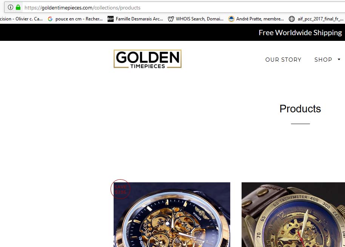Open the OUR STORY menu item
Viewport: 345px width, 247px height.
pyautogui.click(x=283, y=59)
